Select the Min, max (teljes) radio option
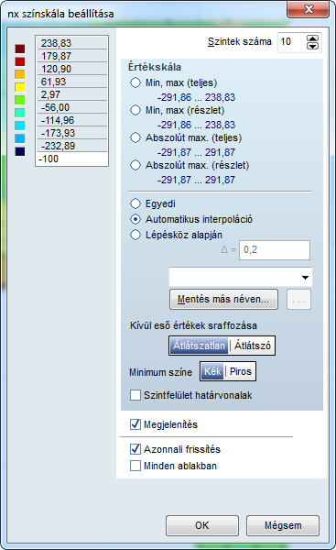This screenshot has width=336, height=550. pyautogui.click(x=135, y=82)
